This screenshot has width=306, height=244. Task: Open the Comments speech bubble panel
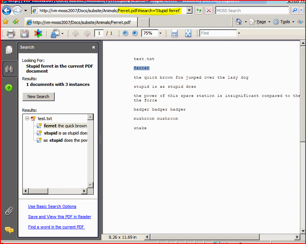[9, 230]
